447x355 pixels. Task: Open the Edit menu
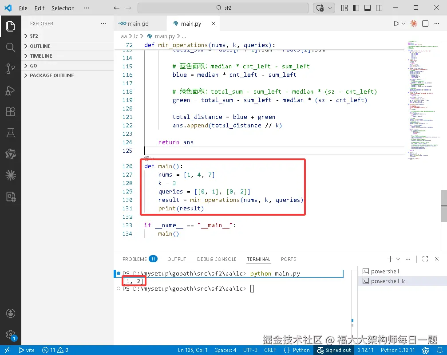coord(40,8)
